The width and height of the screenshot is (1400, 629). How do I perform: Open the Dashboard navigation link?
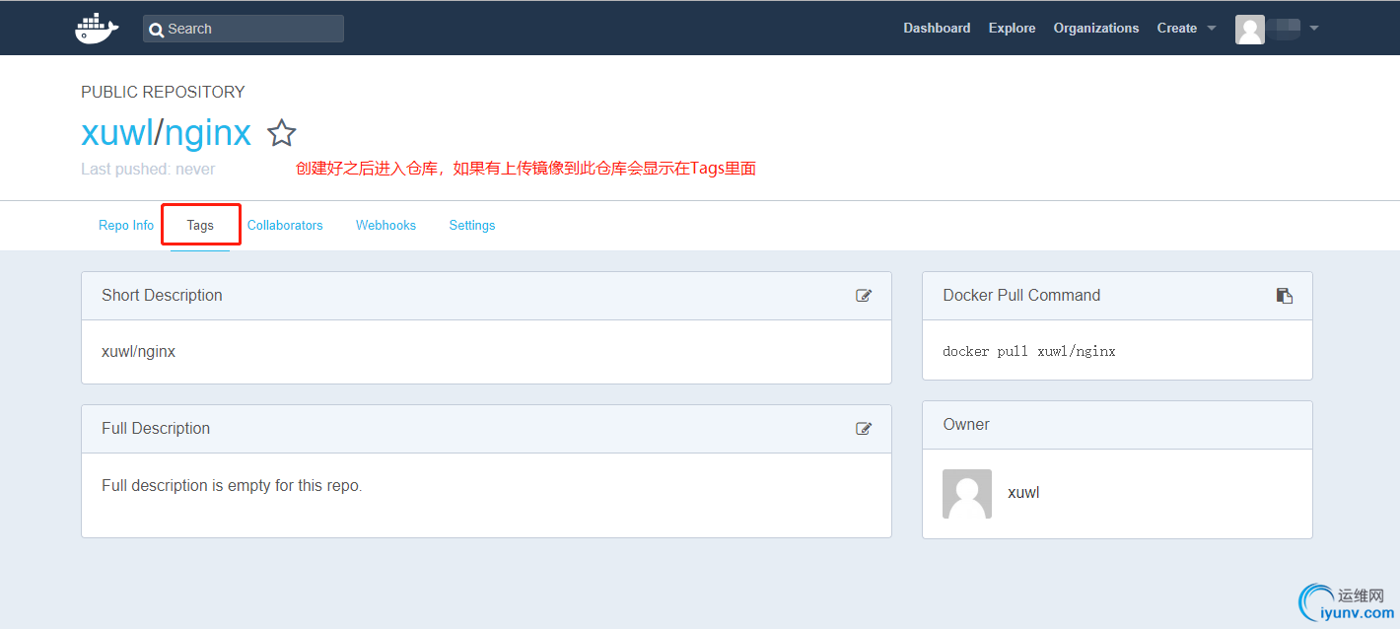[x=937, y=28]
